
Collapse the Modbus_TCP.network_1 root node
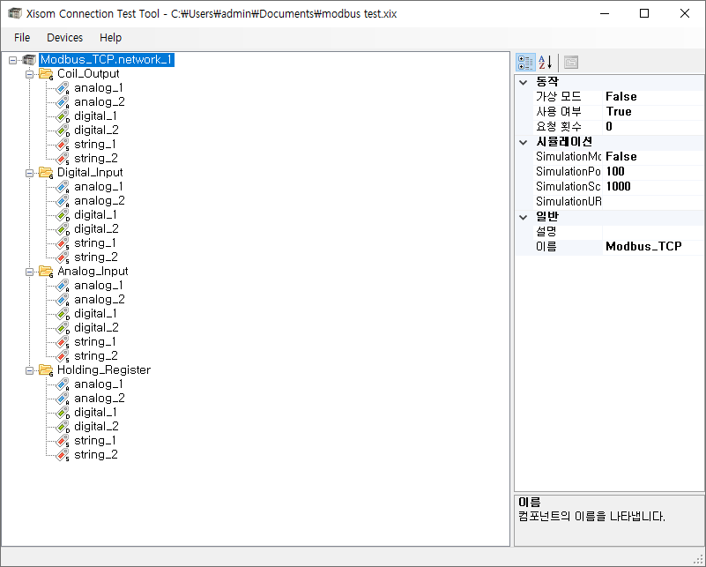click(12, 60)
